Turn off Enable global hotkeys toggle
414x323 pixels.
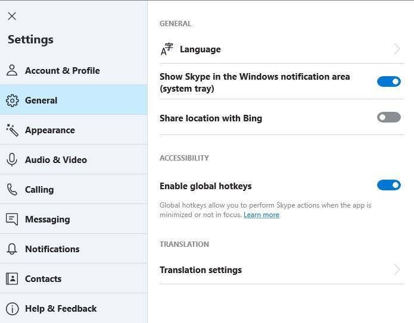[388, 185]
